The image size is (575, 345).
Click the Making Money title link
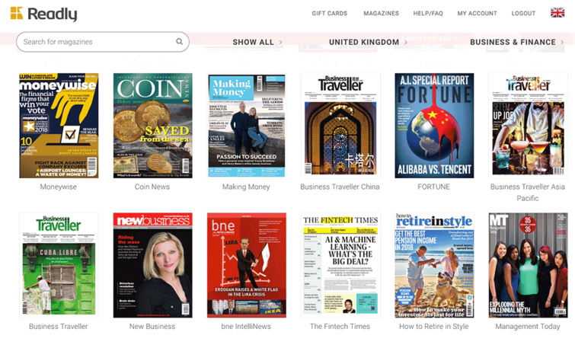coord(246,187)
